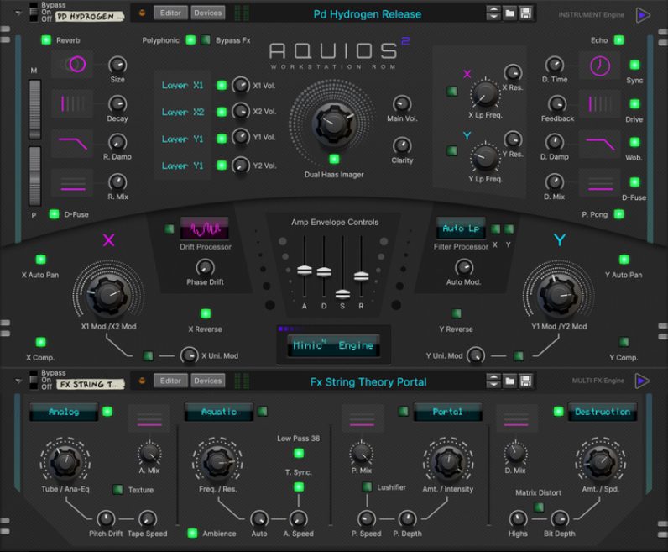Viewport: 668px width, 552px height.
Task: Collapse the Pd Hydrogen device fold arrow
Action: [18, 13]
